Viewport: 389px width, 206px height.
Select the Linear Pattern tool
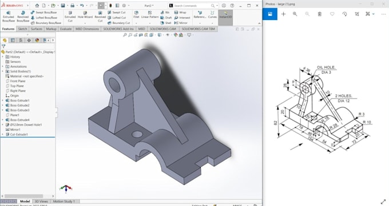(150, 15)
